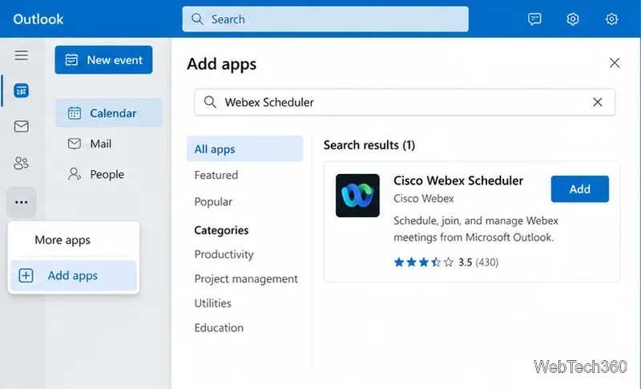Open Mail icon in left rail
This screenshot has height=389, width=641.
[x=22, y=126]
